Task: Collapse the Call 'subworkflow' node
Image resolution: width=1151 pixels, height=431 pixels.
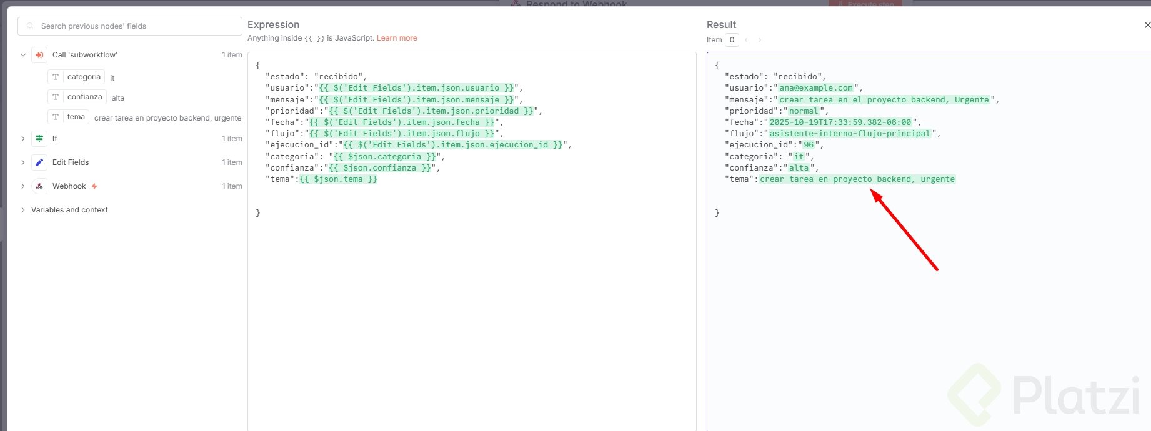Action: pos(23,55)
